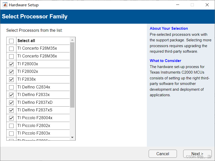Check the TI Piccolo F2803x box

click(11, 134)
